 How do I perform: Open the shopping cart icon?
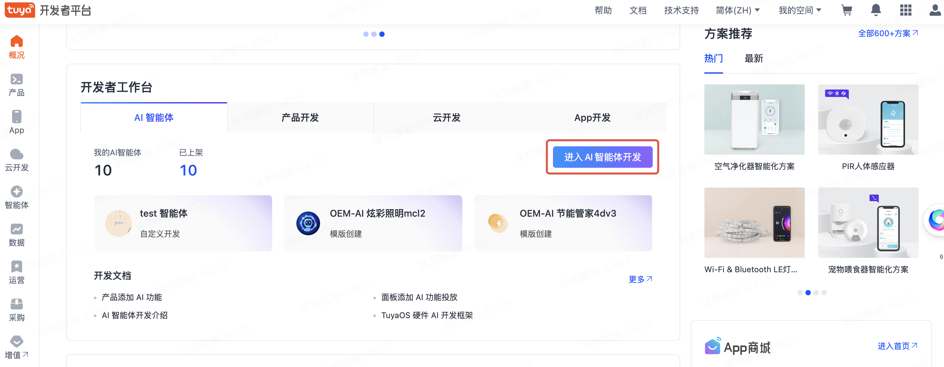847,10
